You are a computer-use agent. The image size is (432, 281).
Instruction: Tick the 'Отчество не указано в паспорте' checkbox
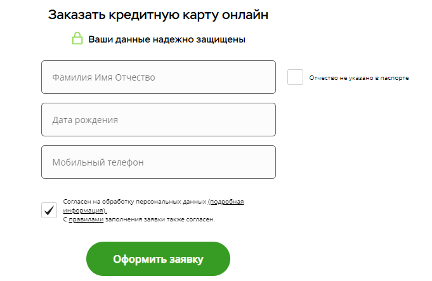[295, 77]
